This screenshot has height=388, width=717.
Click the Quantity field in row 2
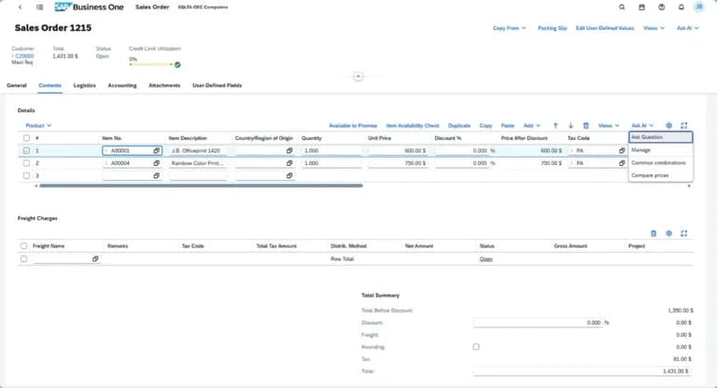[x=332, y=163]
